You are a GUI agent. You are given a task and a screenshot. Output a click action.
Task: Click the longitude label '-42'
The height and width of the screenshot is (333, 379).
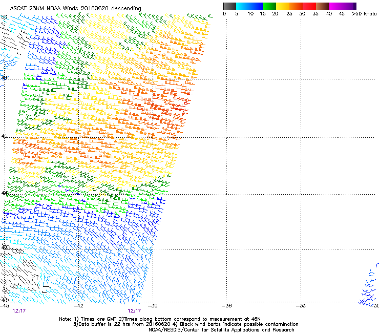click(78, 306)
